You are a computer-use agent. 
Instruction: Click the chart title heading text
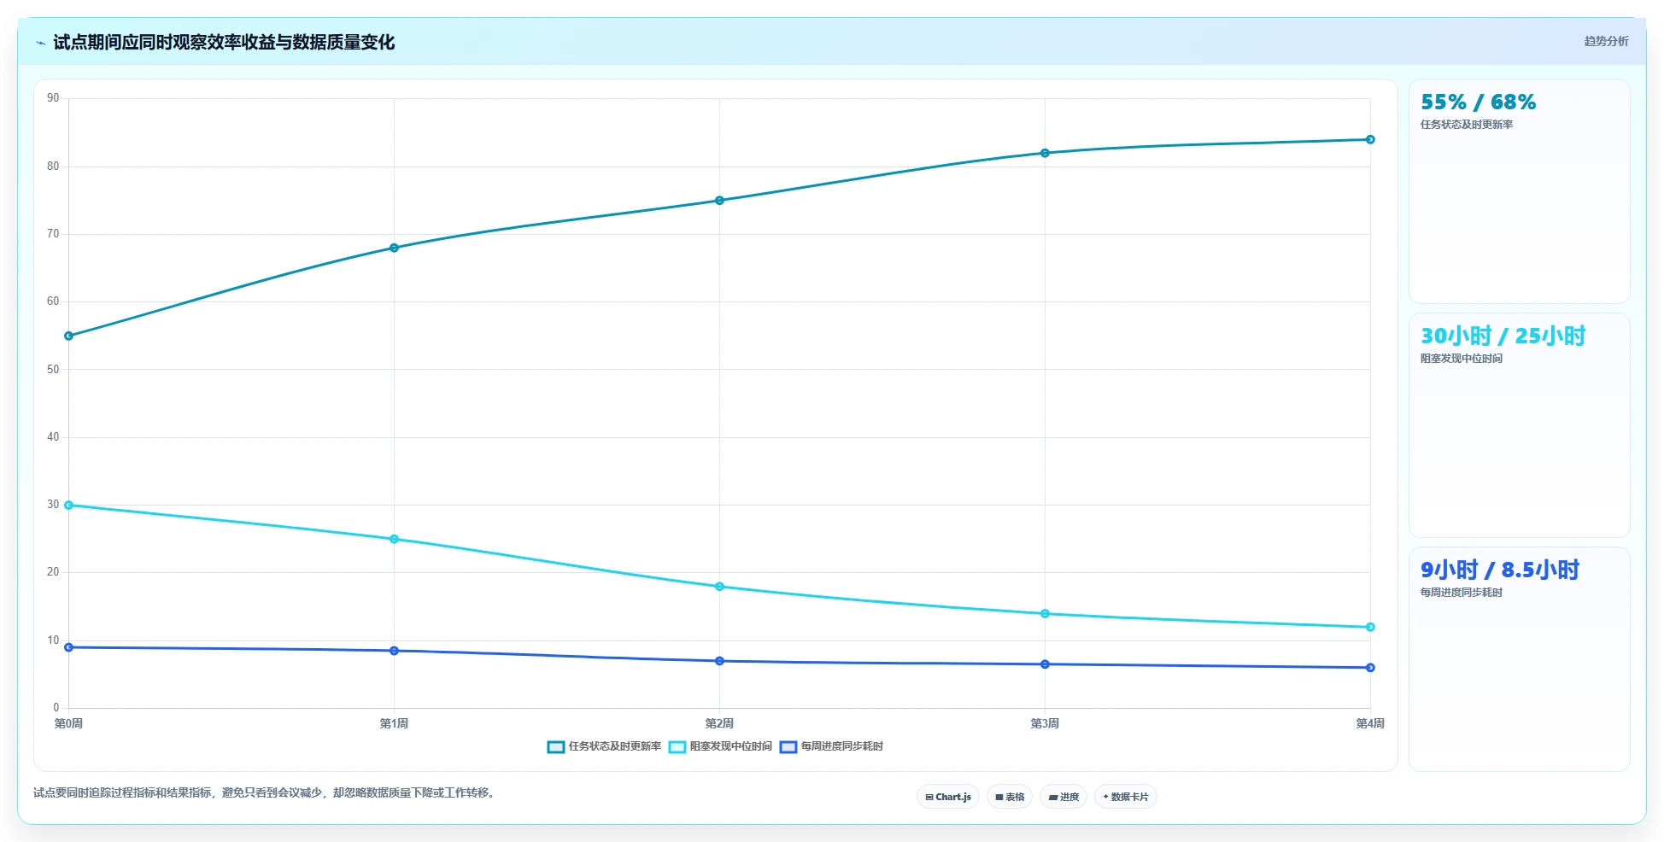coord(224,43)
